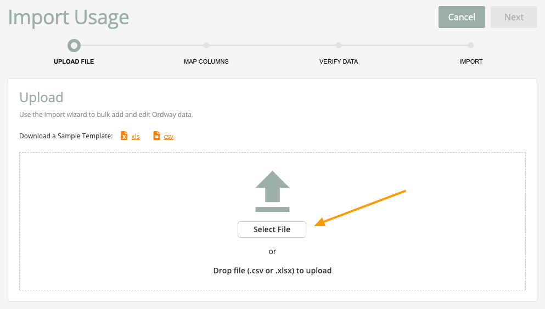545x309 pixels.
Task: Select the UPLOAD FILE step label
Action: tap(74, 61)
